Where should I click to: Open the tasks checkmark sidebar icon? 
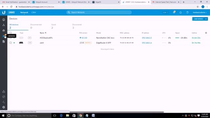[4, 97]
